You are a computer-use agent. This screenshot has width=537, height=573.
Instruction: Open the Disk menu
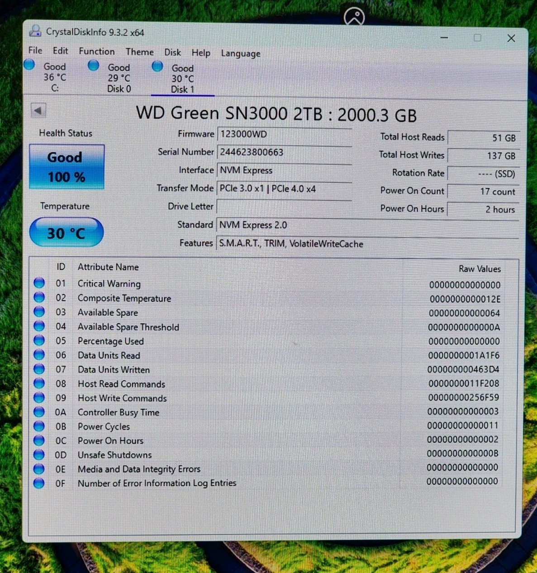173,52
